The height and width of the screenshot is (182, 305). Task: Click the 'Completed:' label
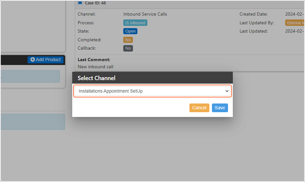(x=89, y=40)
